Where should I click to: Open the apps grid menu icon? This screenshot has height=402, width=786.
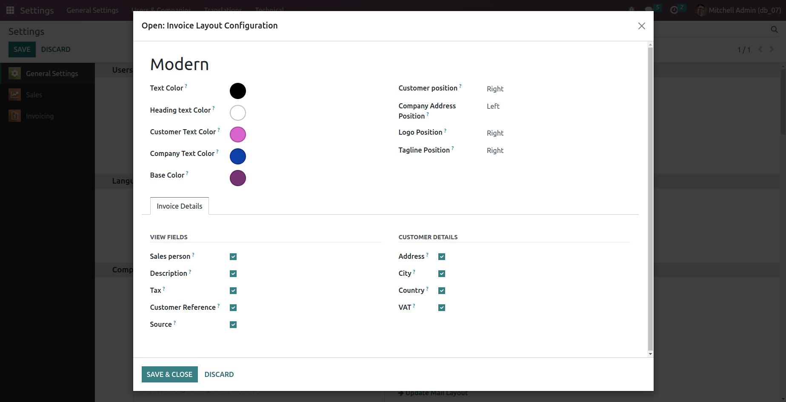coord(10,10)
